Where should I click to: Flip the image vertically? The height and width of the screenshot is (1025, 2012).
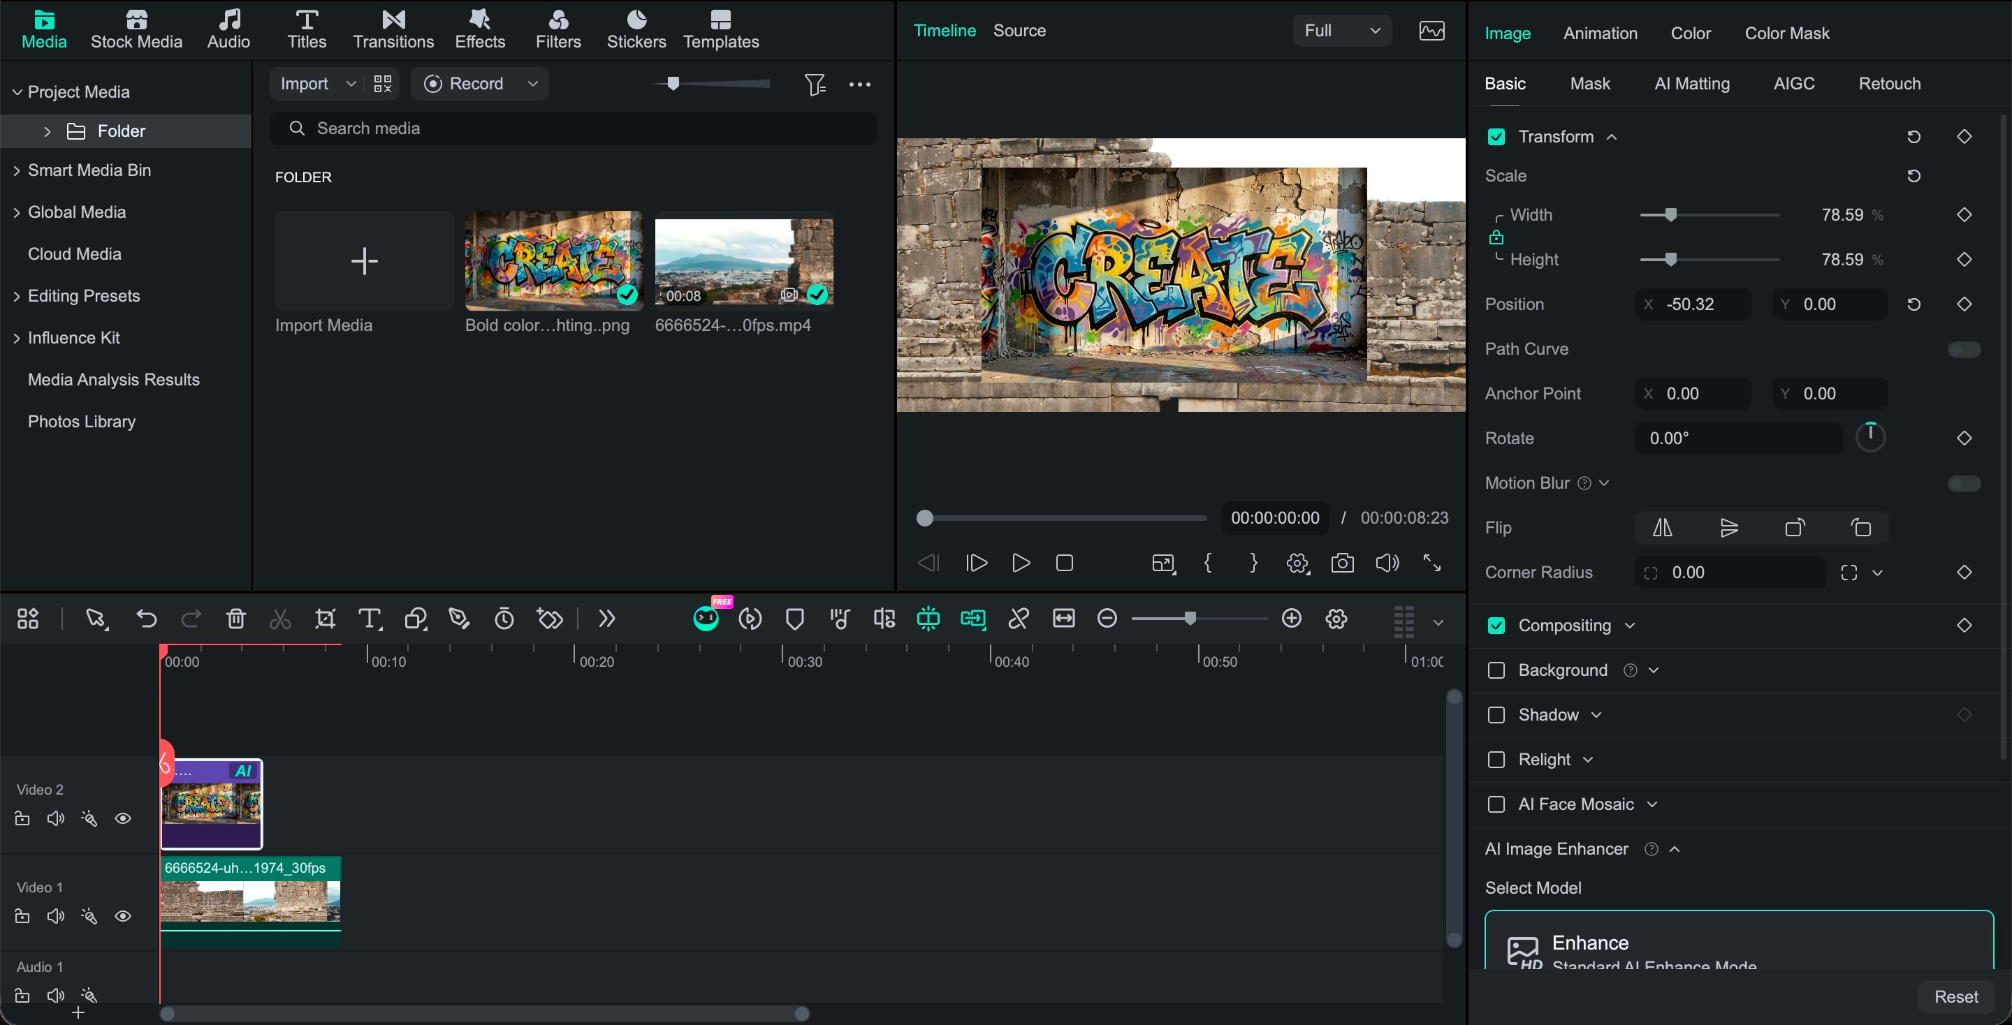click(1728, 528)
